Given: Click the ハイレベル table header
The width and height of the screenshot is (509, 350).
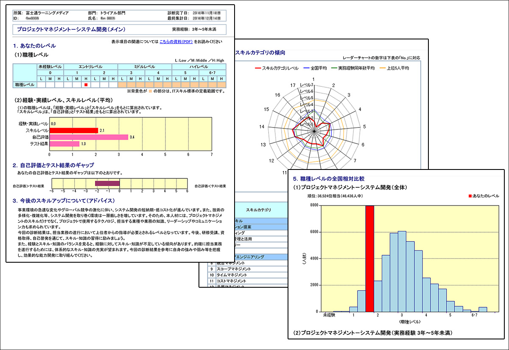Looking at the screenshot, I should click(198, 67).
